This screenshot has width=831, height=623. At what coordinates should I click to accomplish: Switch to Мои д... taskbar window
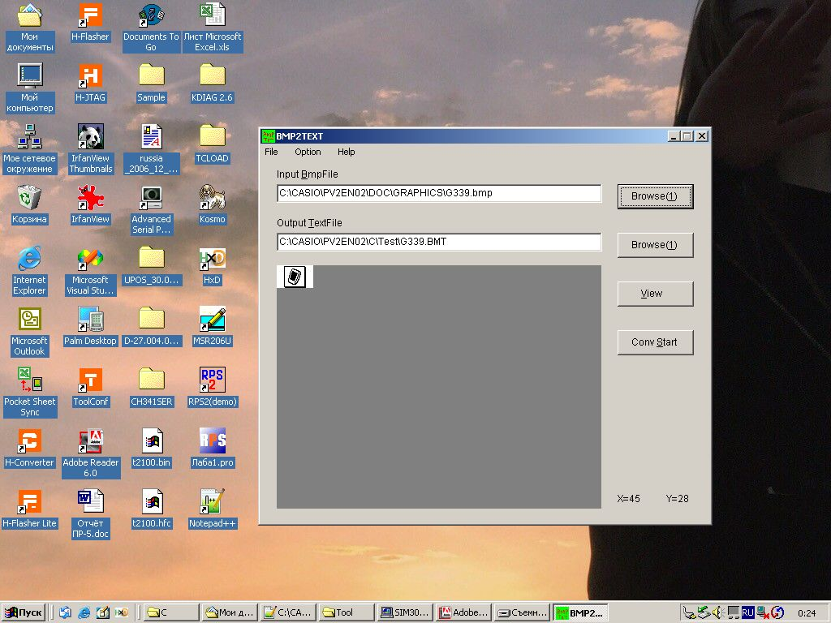[228, 613]
